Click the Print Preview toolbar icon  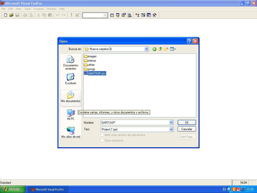[x=31, y=15]
